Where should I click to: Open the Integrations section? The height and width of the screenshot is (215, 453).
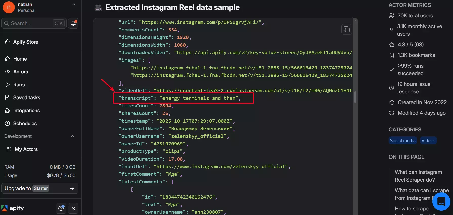[26, 110]
